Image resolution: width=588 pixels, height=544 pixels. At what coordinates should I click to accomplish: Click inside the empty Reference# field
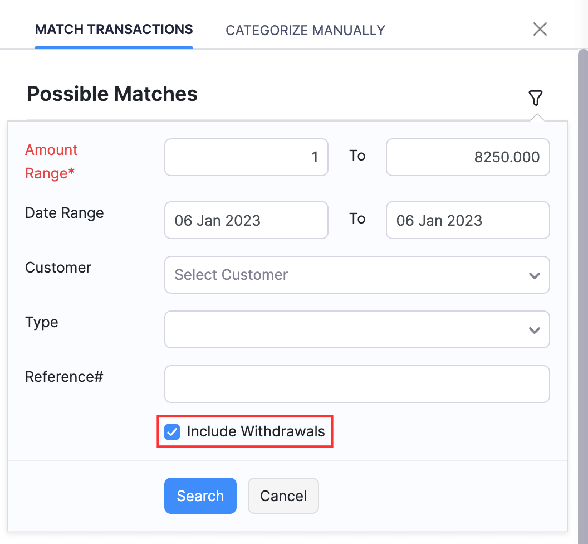click(x=357, y=384)
